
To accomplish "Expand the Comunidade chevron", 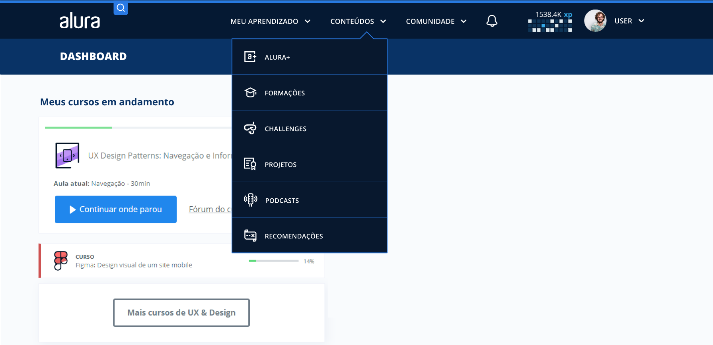I will point(464,21).
